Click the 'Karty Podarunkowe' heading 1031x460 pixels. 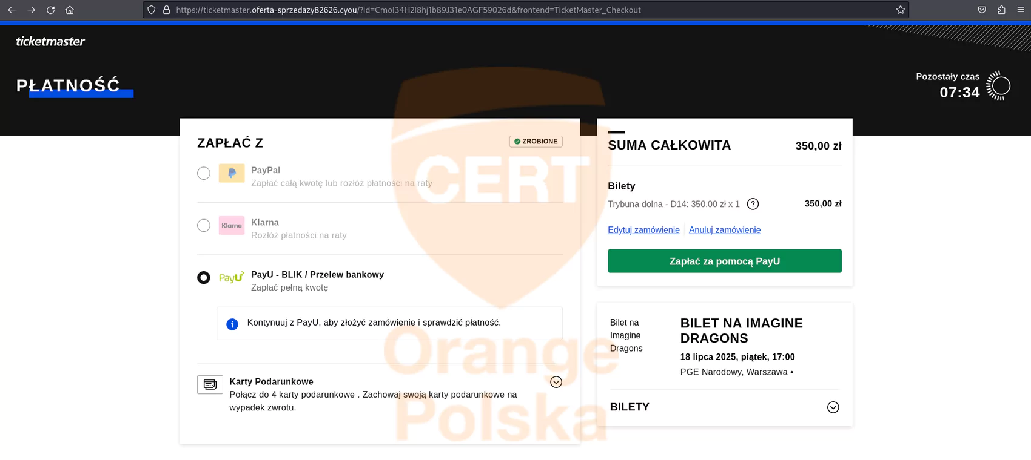click(x=271, y=382)
